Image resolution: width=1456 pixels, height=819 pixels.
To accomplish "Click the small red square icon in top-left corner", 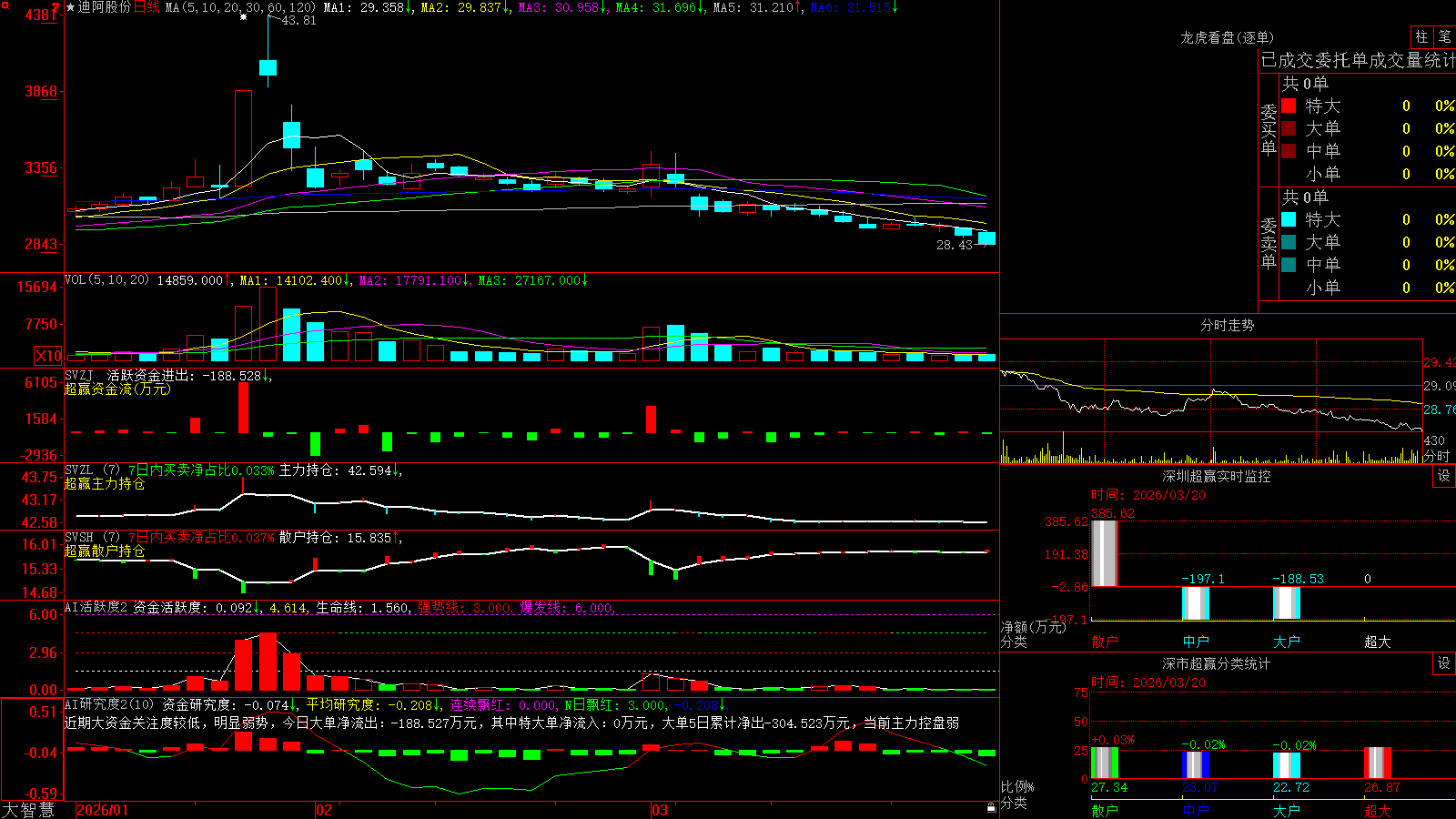I will (4, 4).
